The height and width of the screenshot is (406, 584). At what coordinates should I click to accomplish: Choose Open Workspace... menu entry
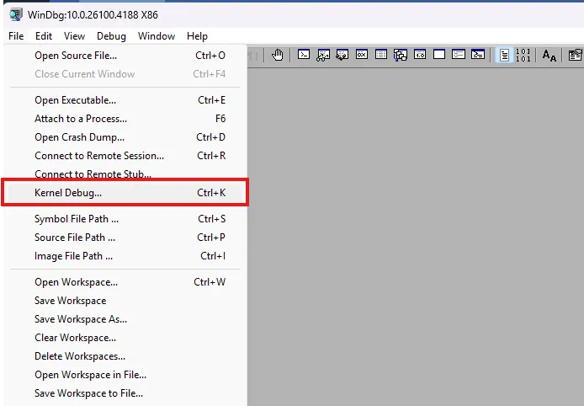(125, 282)
